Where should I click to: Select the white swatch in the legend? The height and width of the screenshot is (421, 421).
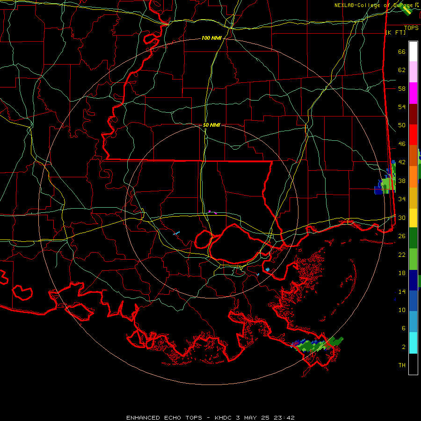pos(413,51)
